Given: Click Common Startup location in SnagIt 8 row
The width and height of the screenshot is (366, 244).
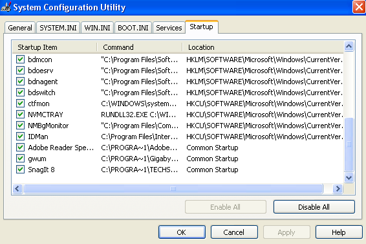Looking at the screenshot, I should click(x=212, y=170).
